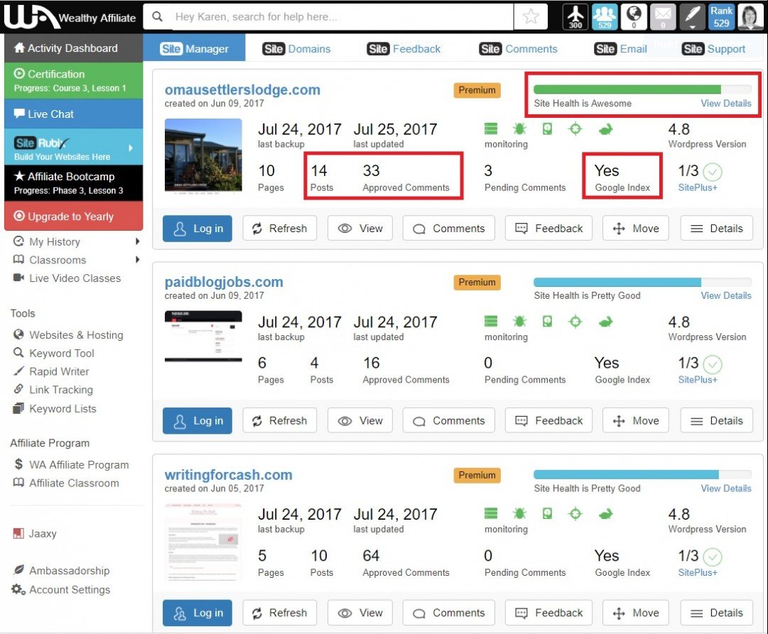
Task: Open Comments for paidblogjobs.com
Action: 449,420
